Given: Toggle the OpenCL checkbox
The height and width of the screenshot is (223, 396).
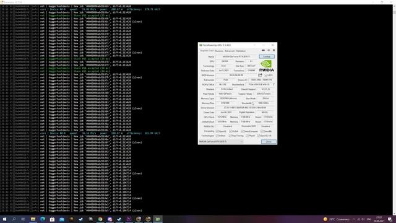Looking at the screenshot, I should click(217, 131).
